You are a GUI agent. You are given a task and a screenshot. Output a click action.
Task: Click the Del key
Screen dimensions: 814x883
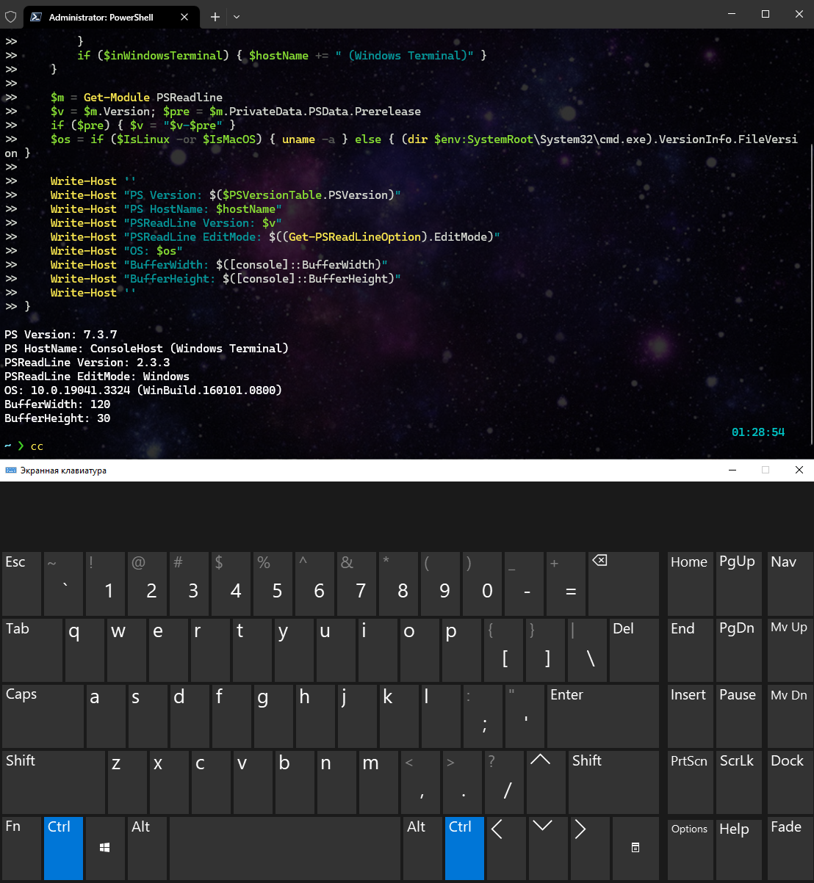(x=634, y=650)
